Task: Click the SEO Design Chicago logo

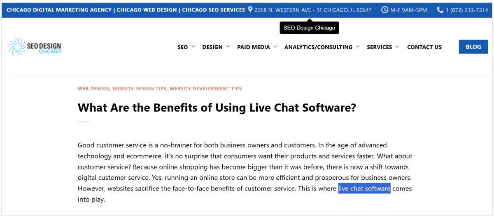Action: (35, 46)
